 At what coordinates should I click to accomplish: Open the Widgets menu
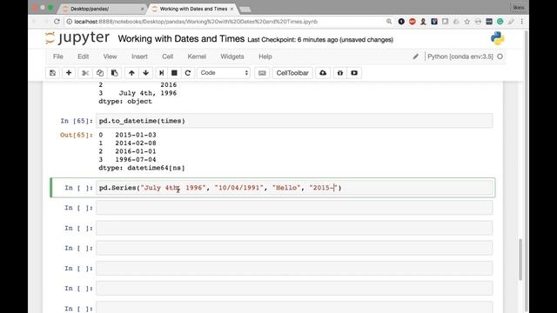[232, 57]
